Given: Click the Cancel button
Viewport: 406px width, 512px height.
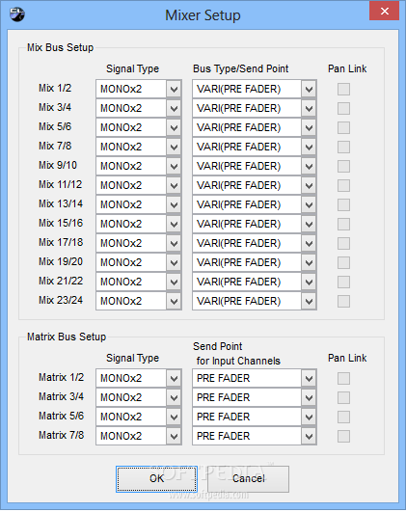Looking at the screenshot, I should (x=248, y=478).
